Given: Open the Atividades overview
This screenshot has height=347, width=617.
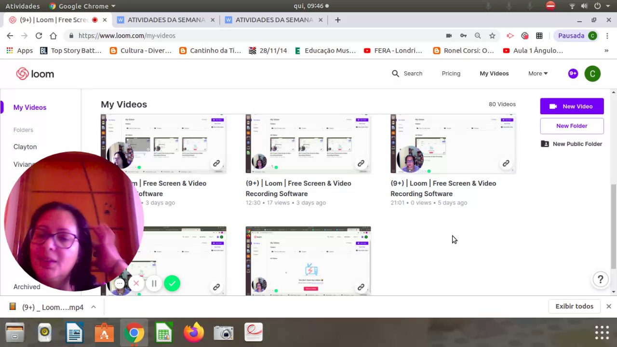Looking at the screenshot, I should coord(23,6).
